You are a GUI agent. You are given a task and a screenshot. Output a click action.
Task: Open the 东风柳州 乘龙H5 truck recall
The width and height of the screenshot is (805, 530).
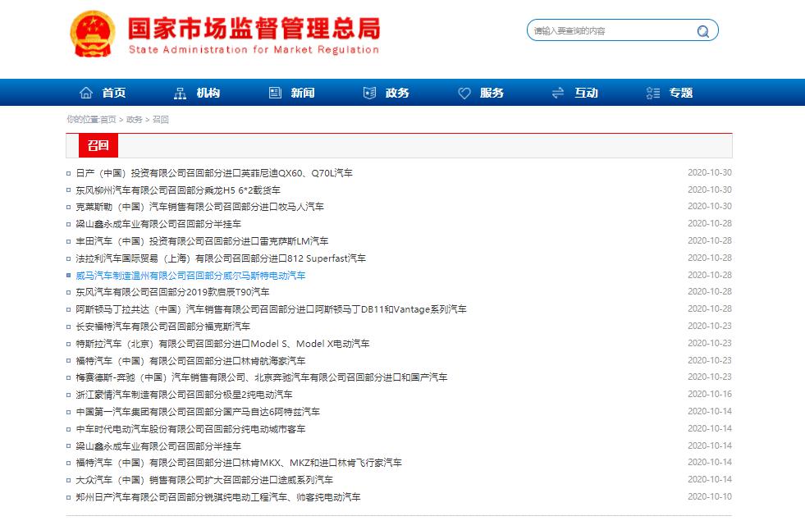(x=178, y=190)
